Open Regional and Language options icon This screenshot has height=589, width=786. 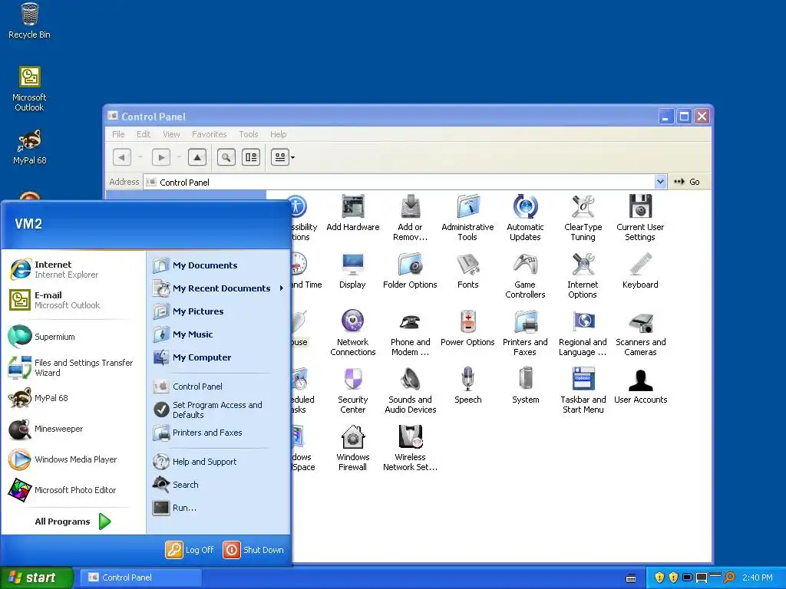(583, 333)
